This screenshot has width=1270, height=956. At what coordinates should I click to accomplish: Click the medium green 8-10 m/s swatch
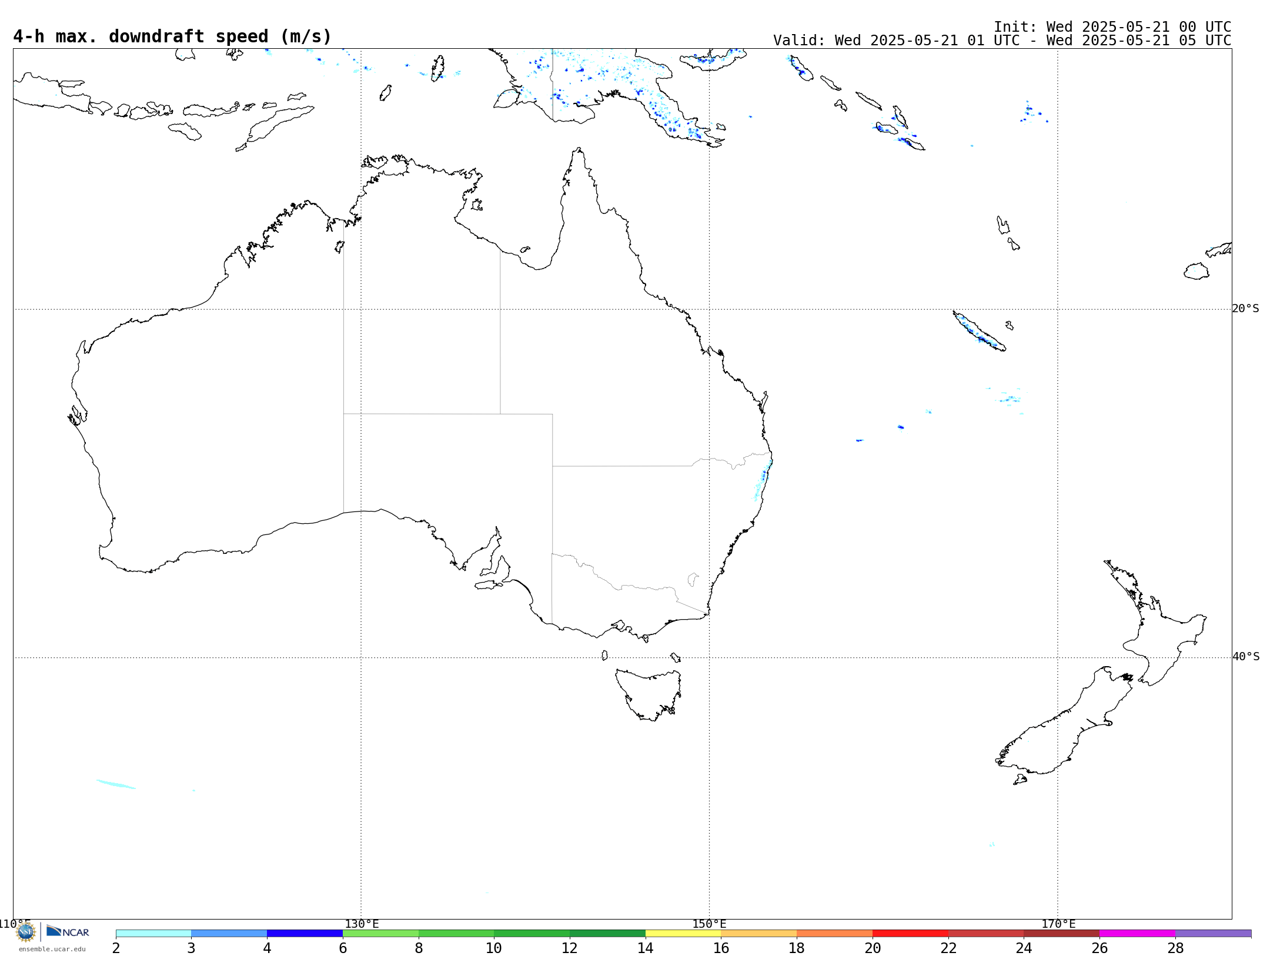point(456,934)
